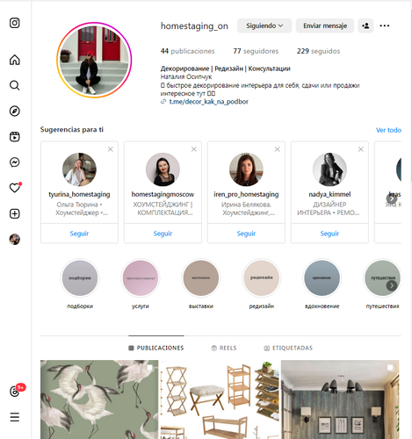View homestaging_on profile picture story
The image size is (412, 439).
(x=94, y=60)
